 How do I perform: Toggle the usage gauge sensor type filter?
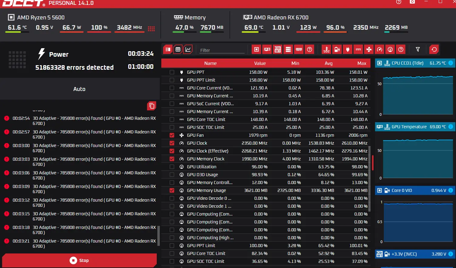point(390,49)
